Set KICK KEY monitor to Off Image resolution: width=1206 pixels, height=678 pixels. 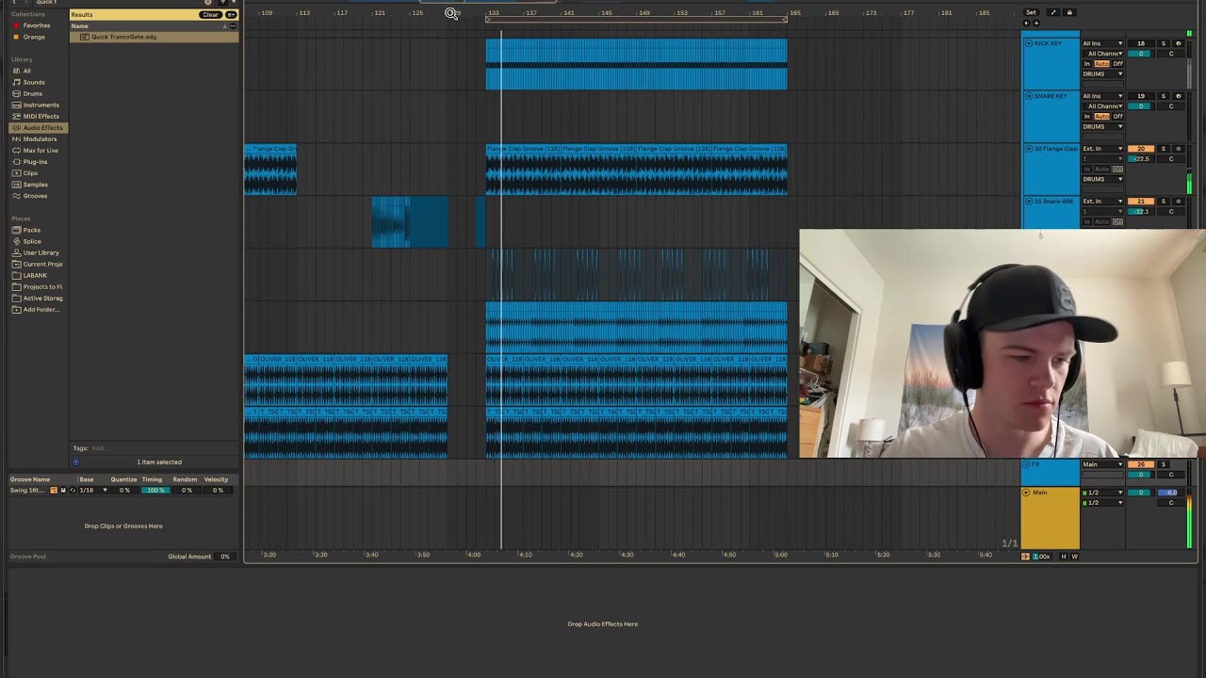tap(1117, 64)
